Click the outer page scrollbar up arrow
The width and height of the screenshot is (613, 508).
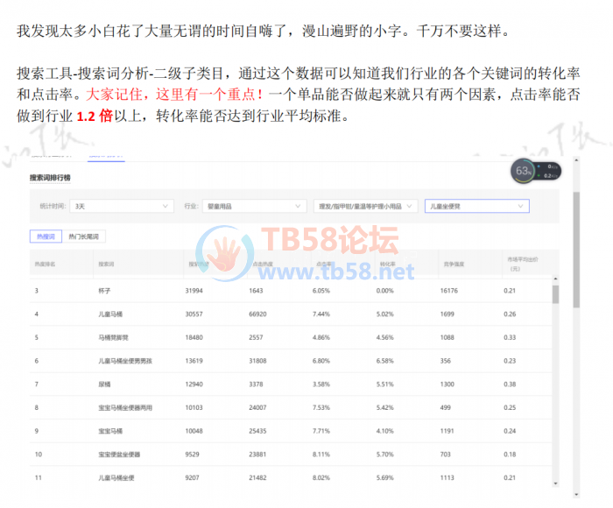576,160
